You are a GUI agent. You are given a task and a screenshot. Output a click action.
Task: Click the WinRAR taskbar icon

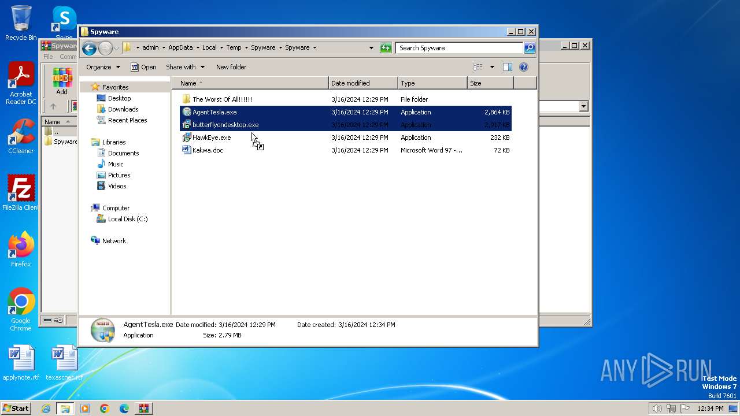coord(143,408)
